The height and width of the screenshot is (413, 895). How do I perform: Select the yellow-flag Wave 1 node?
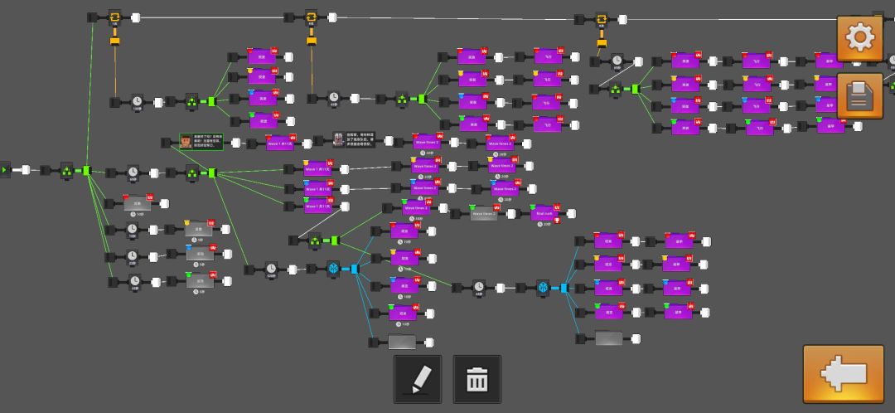point(317,169)
